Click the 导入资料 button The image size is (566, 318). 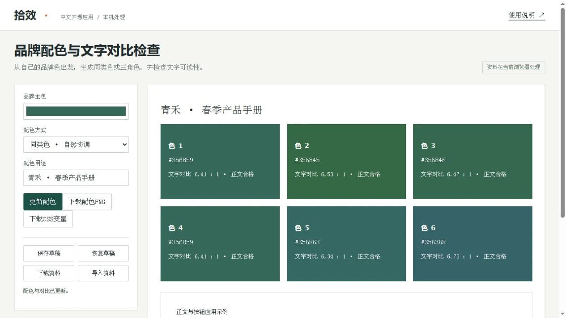(x=103, y=273)
